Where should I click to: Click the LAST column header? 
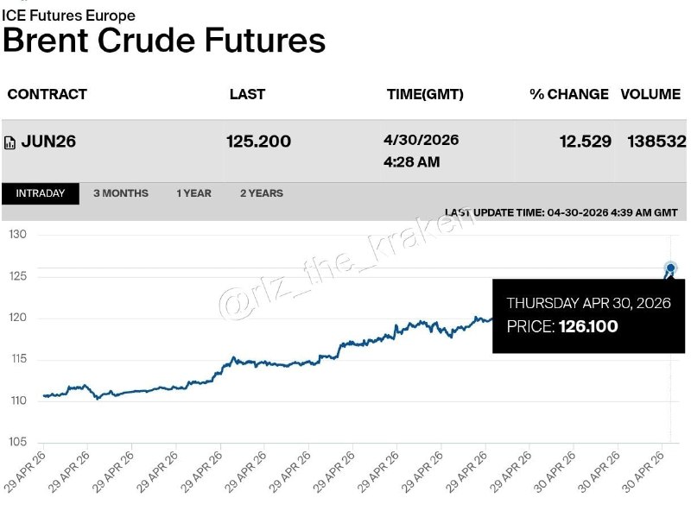click(247, 95)
